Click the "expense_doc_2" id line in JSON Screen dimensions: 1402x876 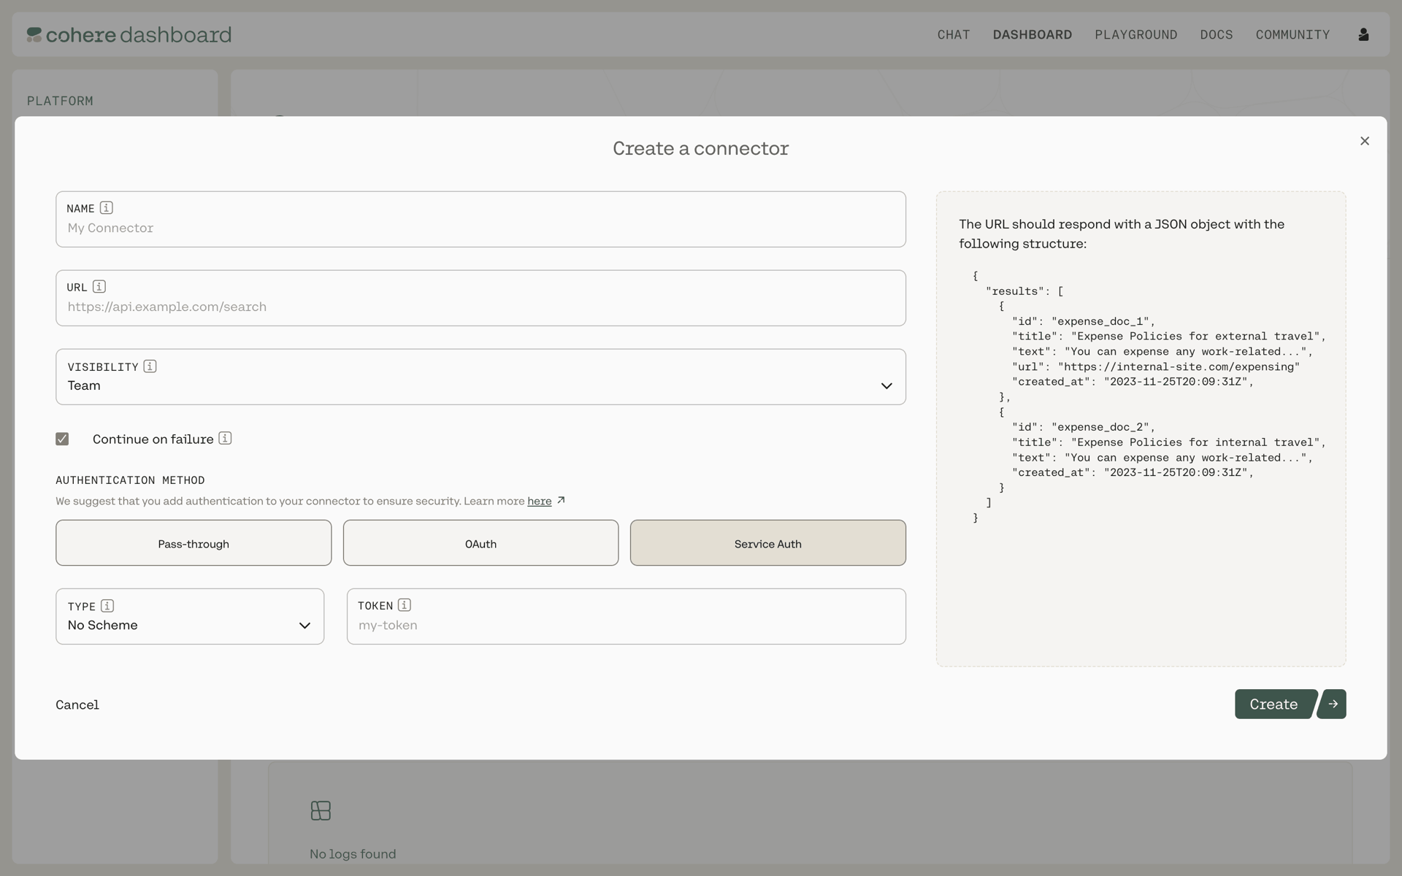(x=1084, y=427)
